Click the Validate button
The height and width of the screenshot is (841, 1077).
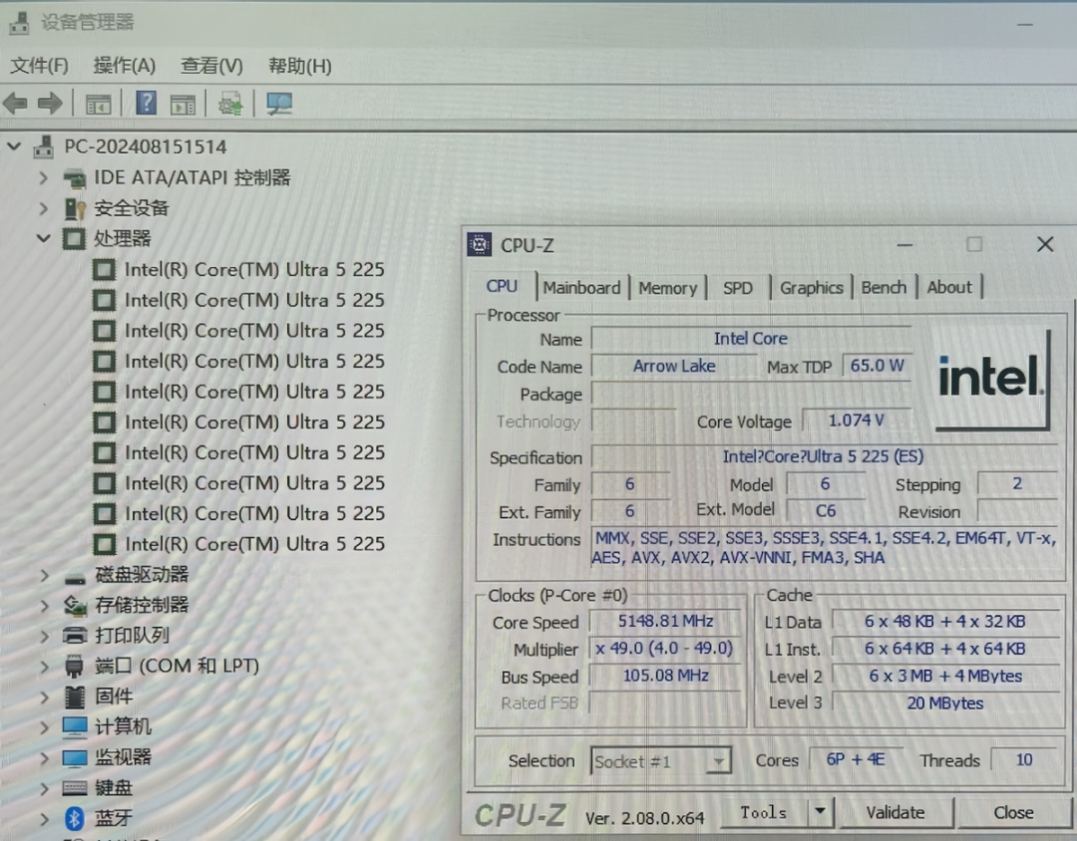[x=895, y=812]
